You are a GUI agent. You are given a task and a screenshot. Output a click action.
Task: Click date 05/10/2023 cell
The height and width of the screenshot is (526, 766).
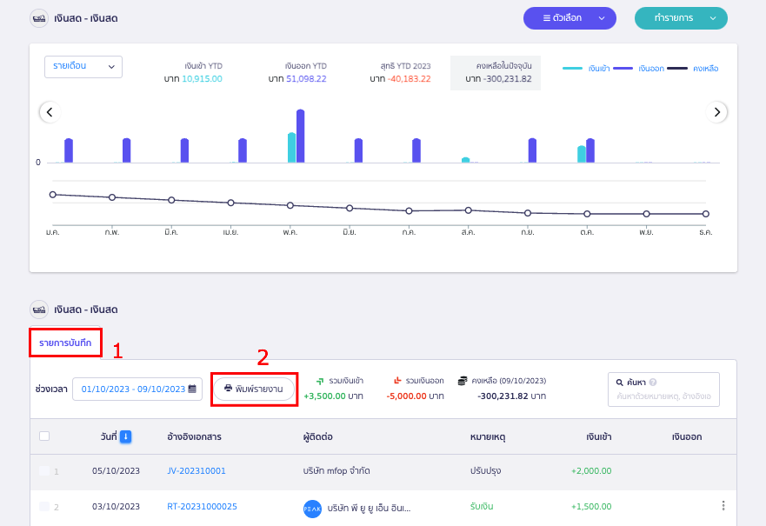point(116,471)
